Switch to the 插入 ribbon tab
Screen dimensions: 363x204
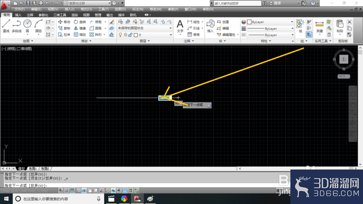point(18,15)
